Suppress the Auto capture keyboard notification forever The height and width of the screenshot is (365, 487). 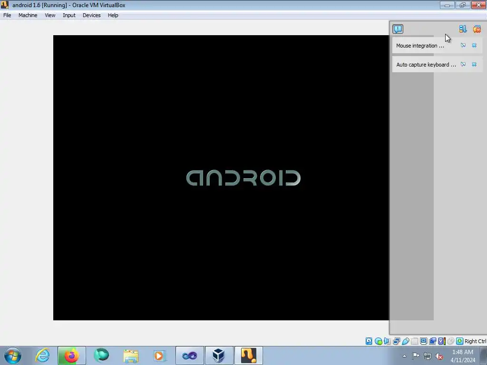tap(463, 64)
